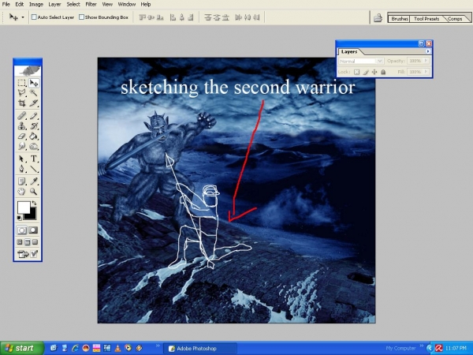Select the Sponge tool beside Dodge

[x=34, y=146]
